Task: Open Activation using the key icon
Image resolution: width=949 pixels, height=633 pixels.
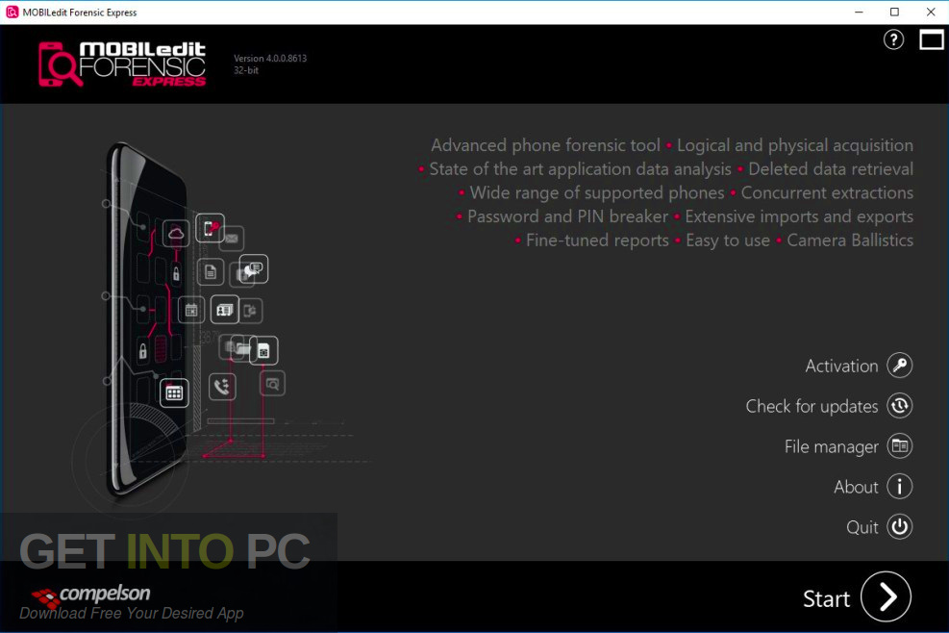Action: pos(899,366)
